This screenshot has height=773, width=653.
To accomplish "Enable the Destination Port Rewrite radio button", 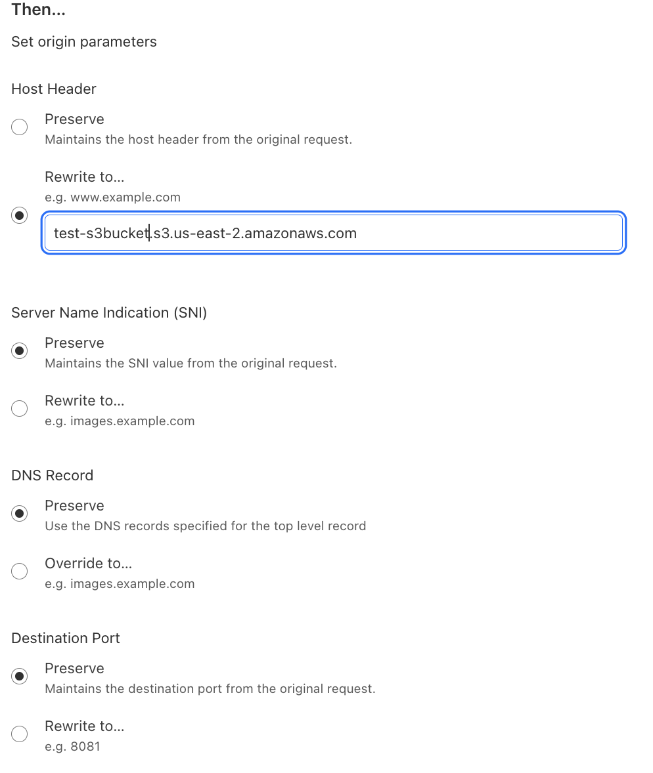I will tap(20, 734).
